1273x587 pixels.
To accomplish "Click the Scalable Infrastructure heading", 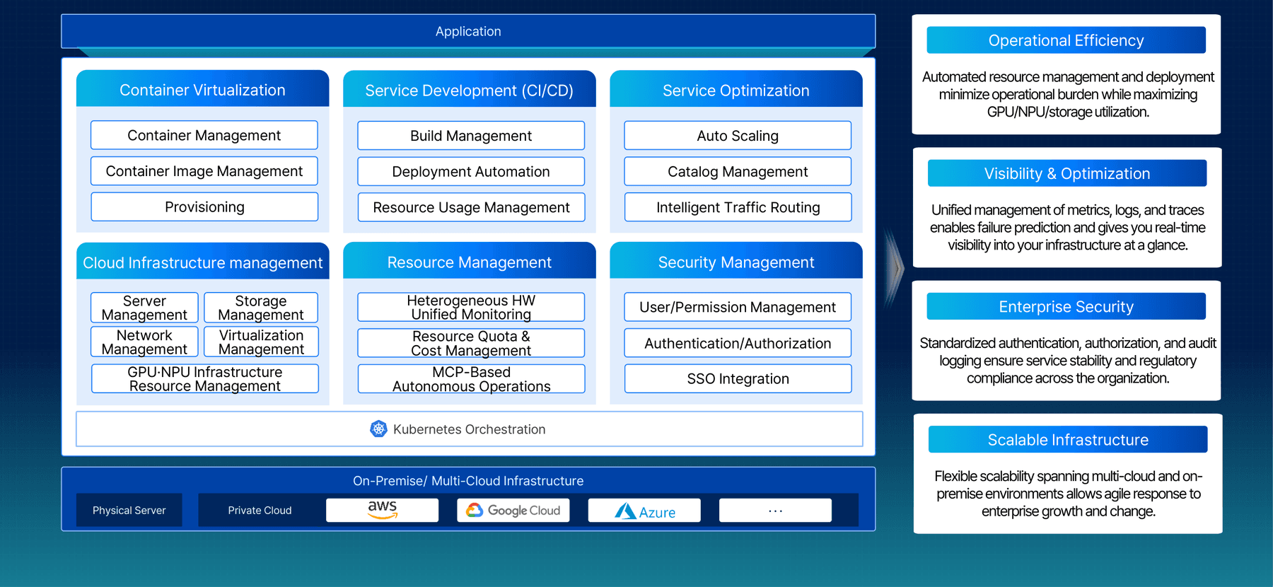I will click(1067, 439).
